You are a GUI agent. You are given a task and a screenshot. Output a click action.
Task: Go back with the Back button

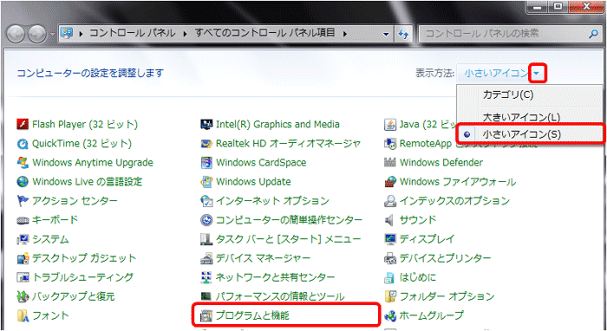coord(16,34)
